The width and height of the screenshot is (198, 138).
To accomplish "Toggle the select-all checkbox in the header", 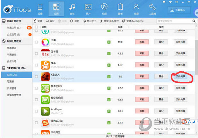I will click(x=36, y=27).
